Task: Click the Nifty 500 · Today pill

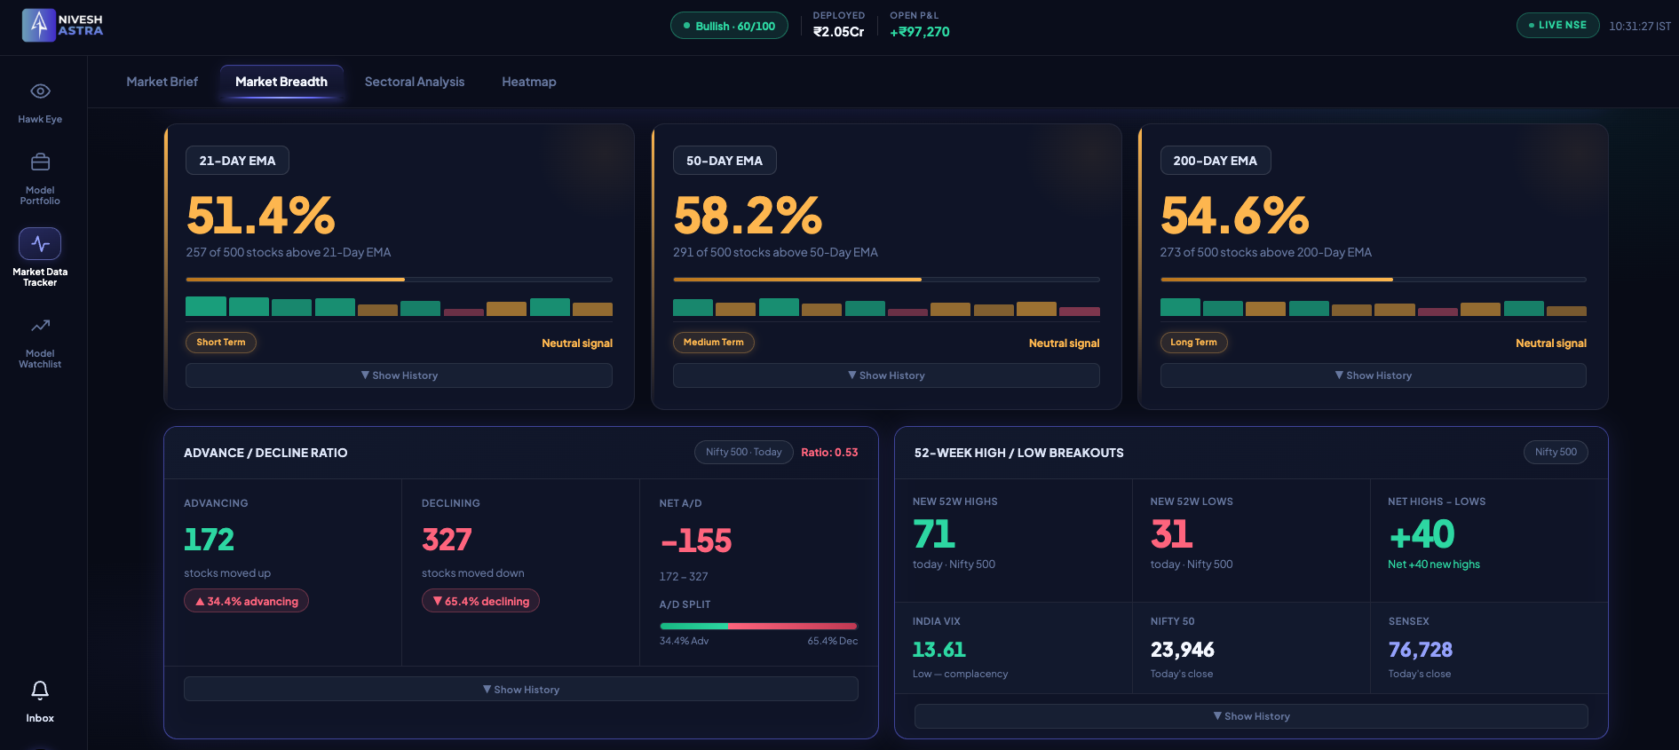Action: pos(743,452)
